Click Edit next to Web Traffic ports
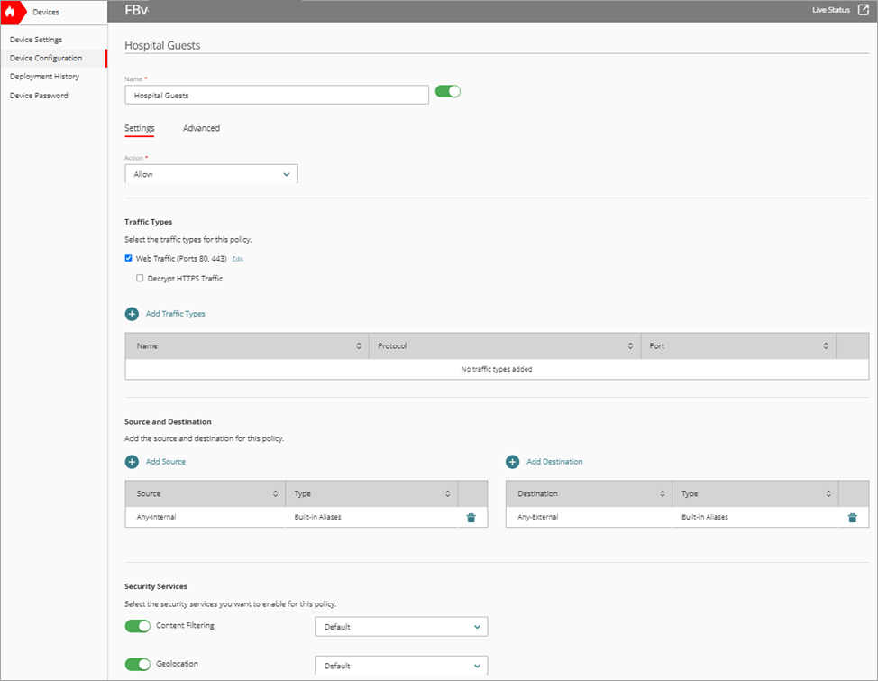Screen dimensions: 878x681 pyautogui.click(x=237, y=258)
